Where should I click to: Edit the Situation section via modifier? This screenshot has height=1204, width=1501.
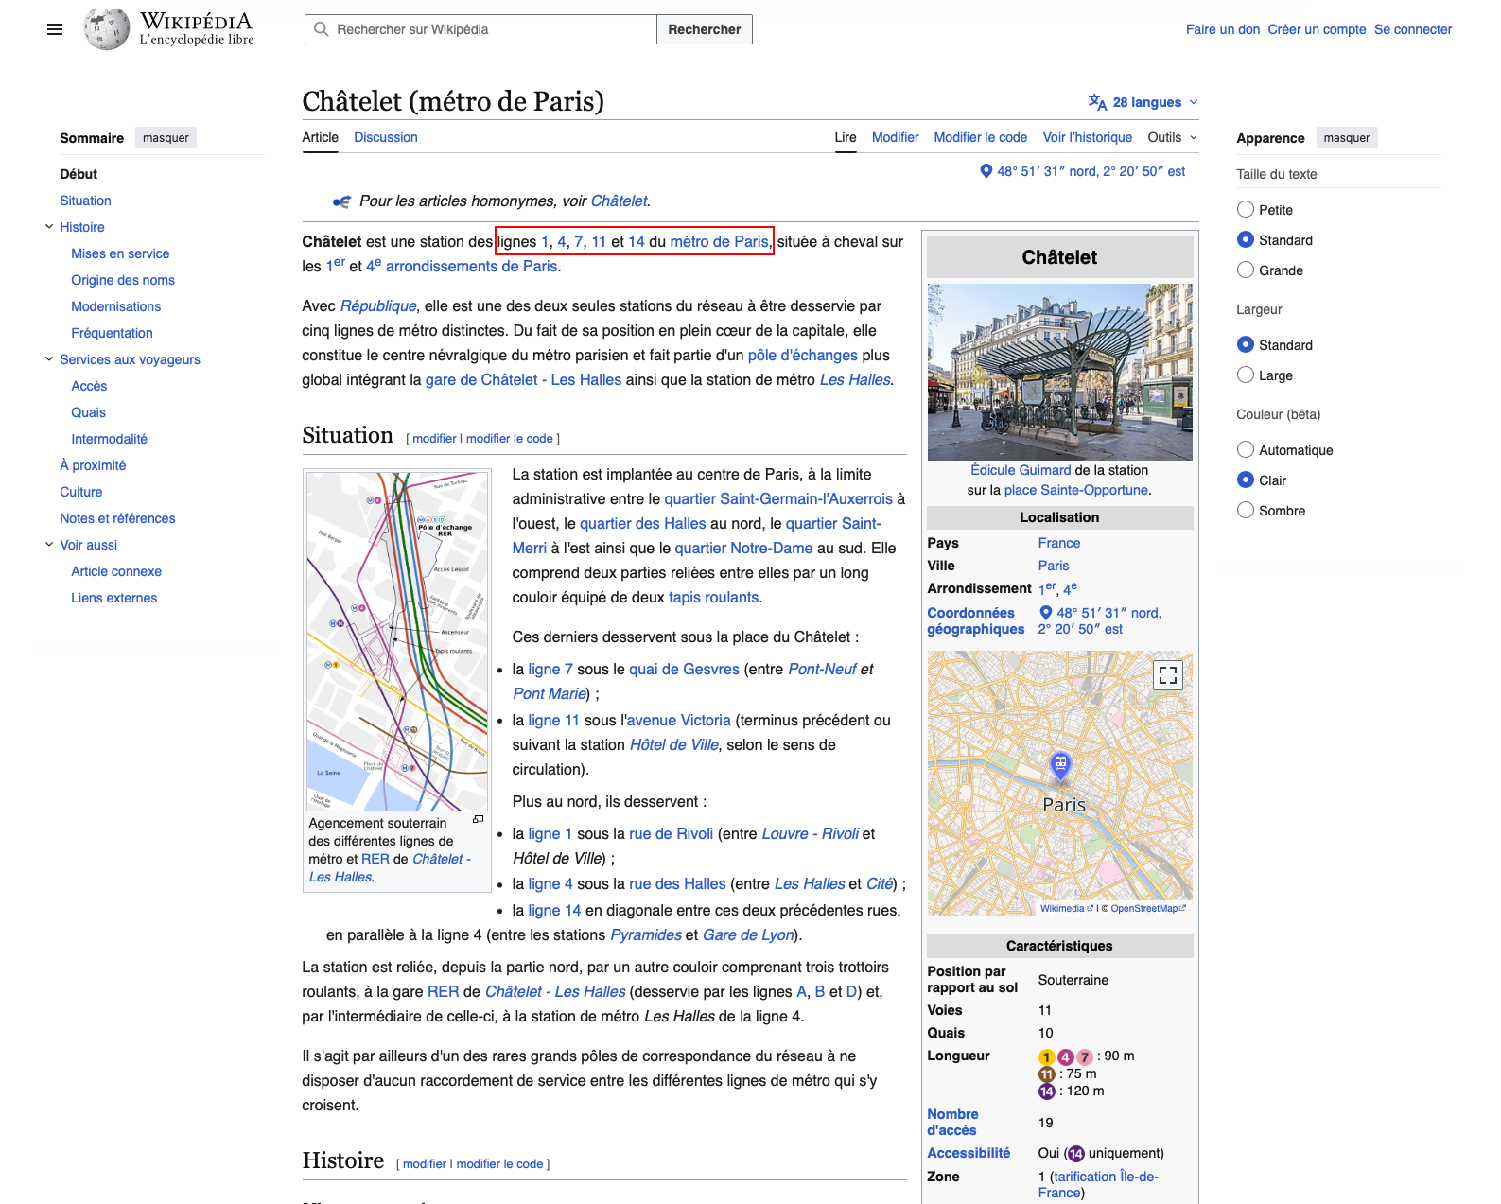(x=434, y=439)
